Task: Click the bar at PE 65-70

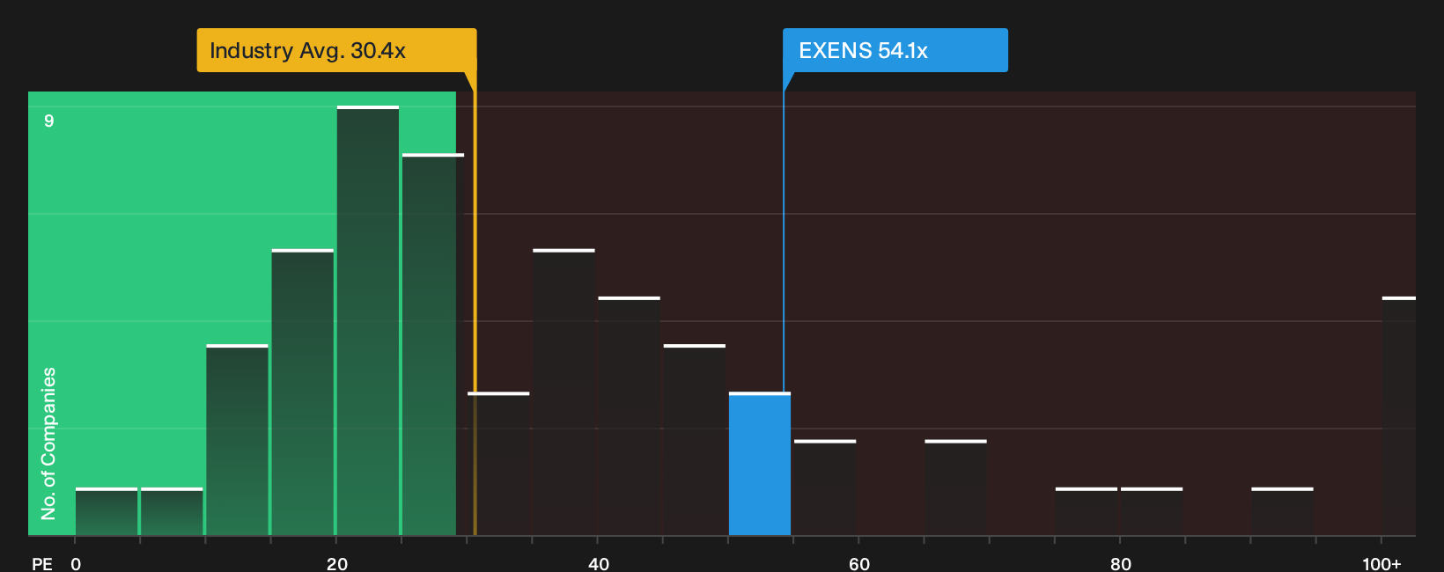Action: [x=956, y=488]
